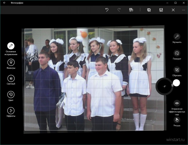Open the Фильтры category
This screenshot has height=145, width=188.
tap(11, 62)
